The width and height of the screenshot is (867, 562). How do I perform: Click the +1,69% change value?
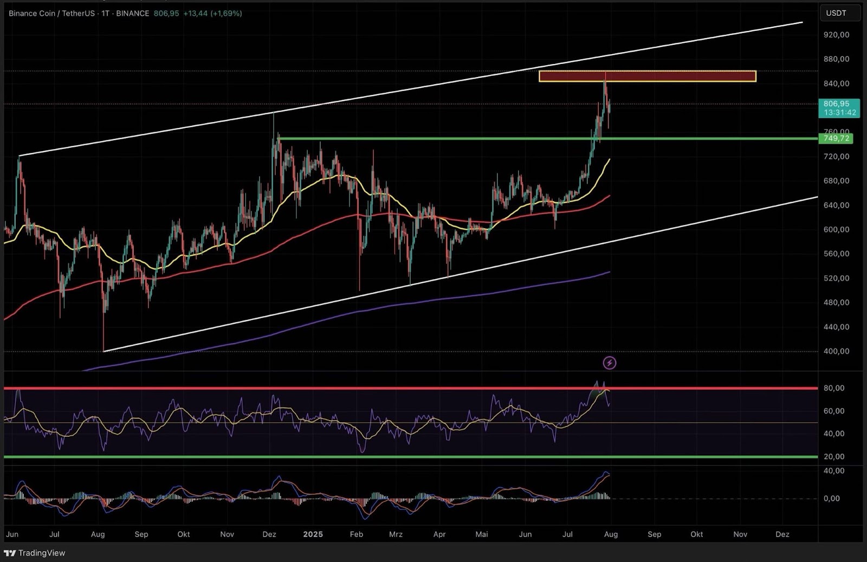click(227, 14)
